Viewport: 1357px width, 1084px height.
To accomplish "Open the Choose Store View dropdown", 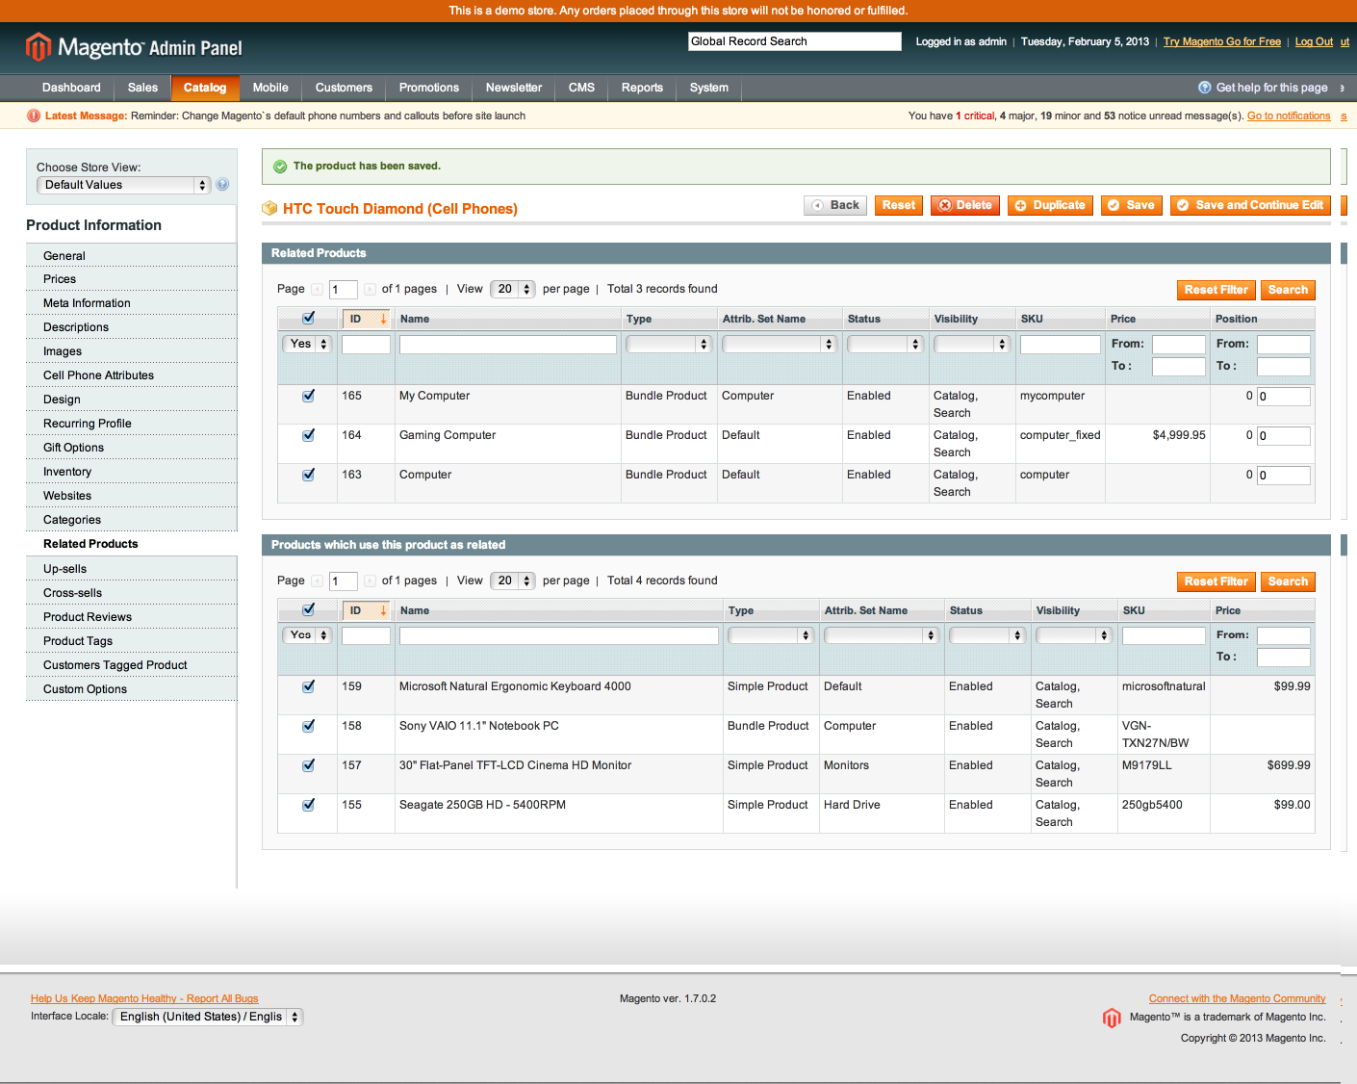I will (x=123, y=185).
